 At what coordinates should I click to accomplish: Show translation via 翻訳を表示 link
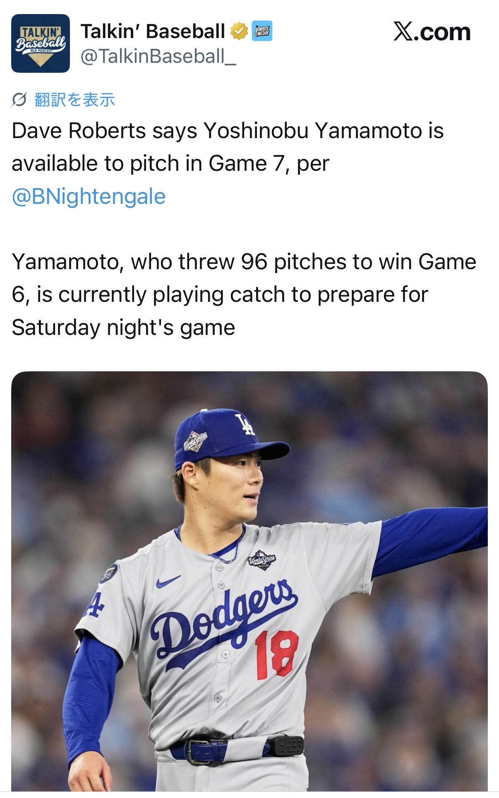[74, 100]
